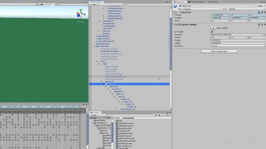The height and width of the screenshot is (149, 266).
Task: Open the Hierarchy Create dropdown
Action: (x=94, y=5)
